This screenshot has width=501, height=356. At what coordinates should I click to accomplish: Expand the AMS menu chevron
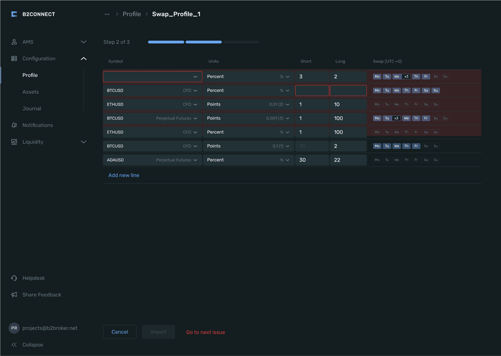pyautogui.click(x=84, y=42)
